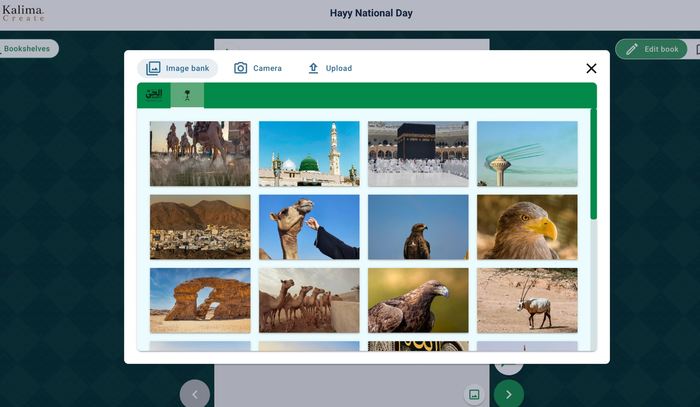Viewport: 700px width, 407px height.
Task: Choose the herd of camels photo
Action: click(309, 300)
